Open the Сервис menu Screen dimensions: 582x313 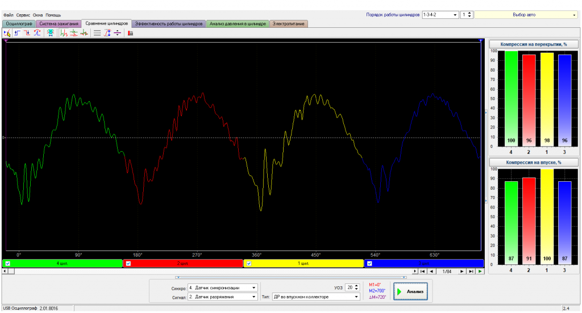tap(23, 15)
